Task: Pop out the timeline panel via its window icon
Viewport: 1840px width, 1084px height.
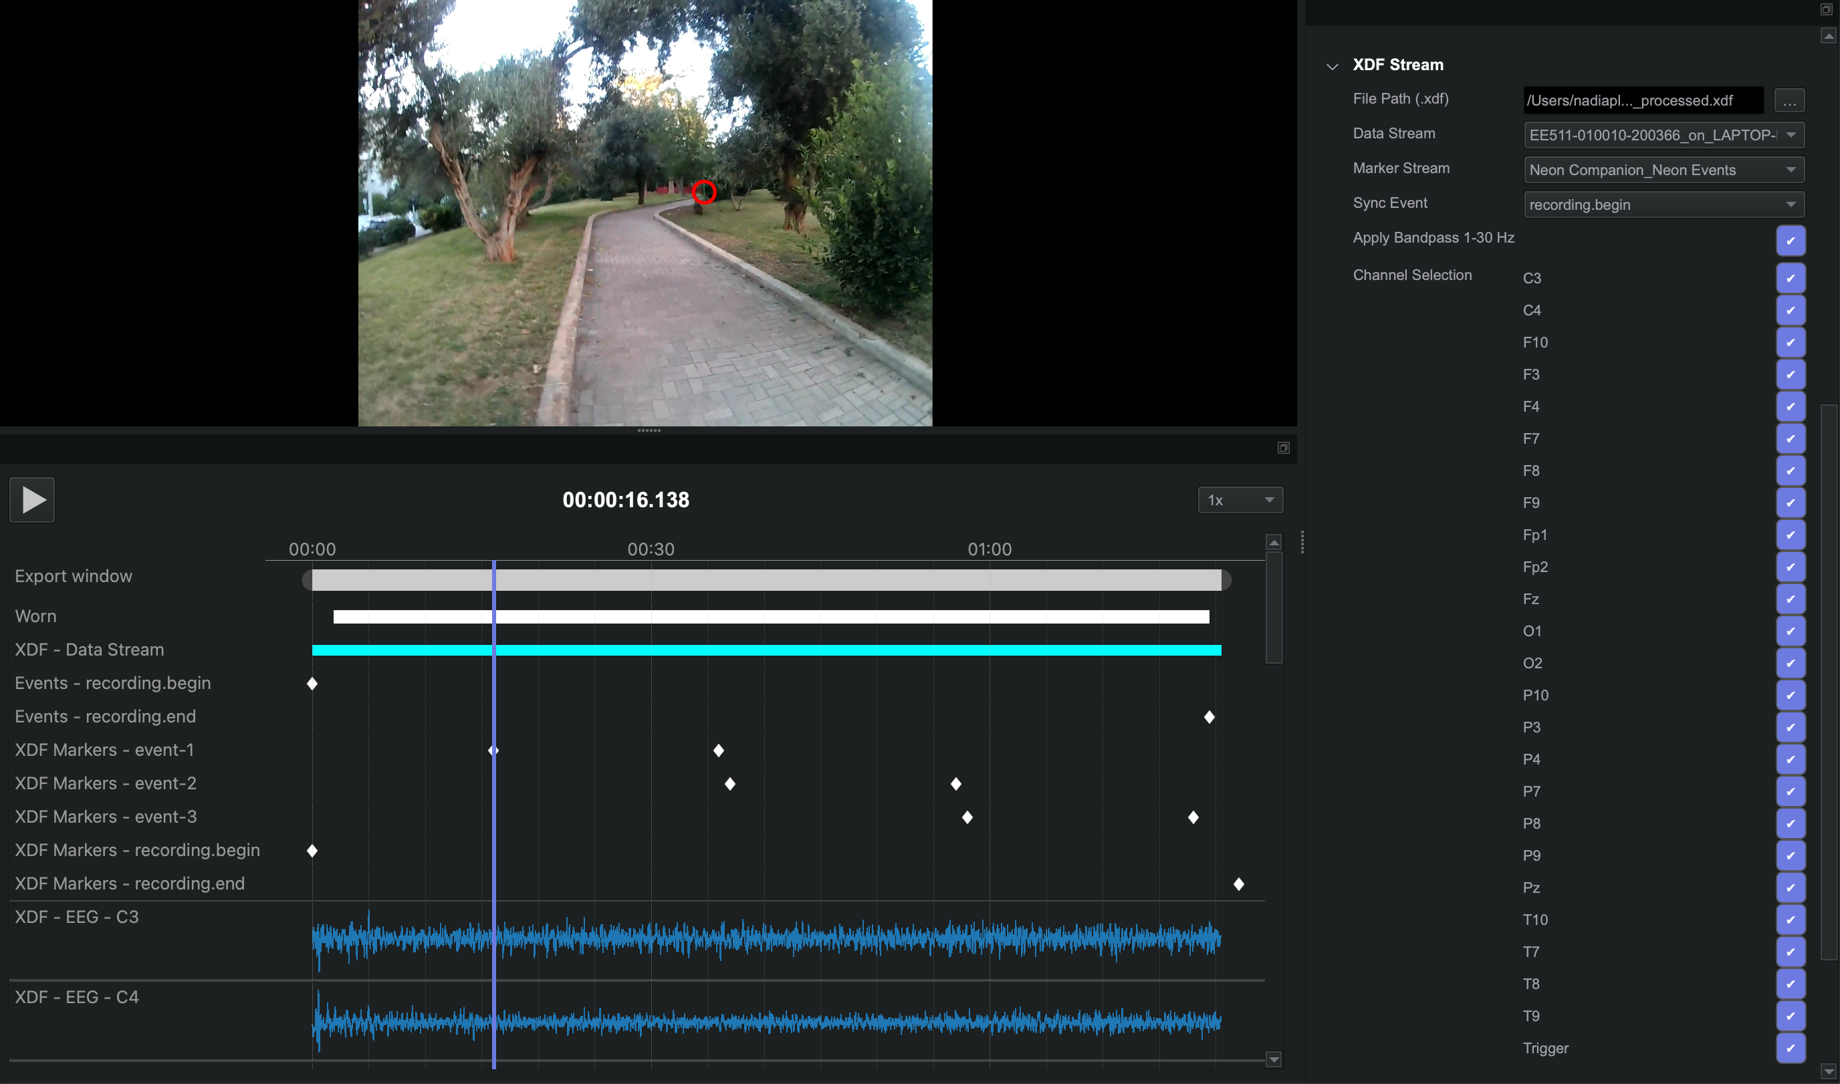Action: [x=1283, y=448]
